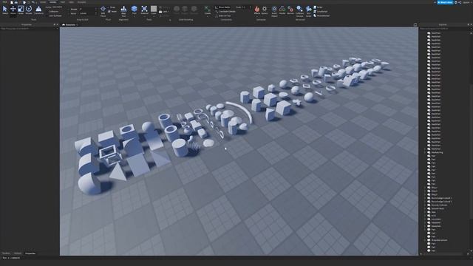This screenshot has height=266, width=473.
Task: Open Collision Groups editor
Action: [299, 10]
